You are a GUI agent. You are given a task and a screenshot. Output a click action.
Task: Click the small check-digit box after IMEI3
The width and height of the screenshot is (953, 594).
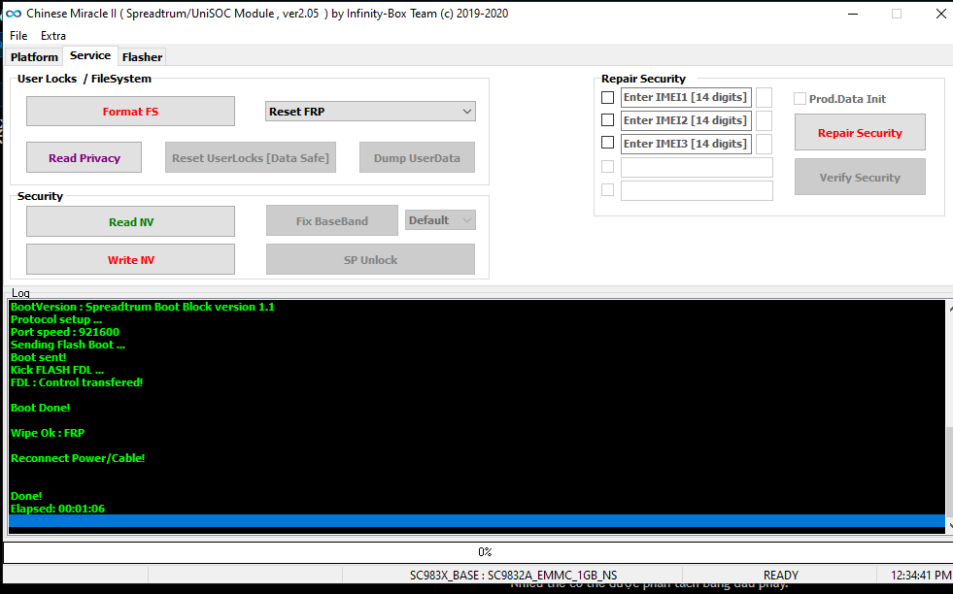(764, 144)
